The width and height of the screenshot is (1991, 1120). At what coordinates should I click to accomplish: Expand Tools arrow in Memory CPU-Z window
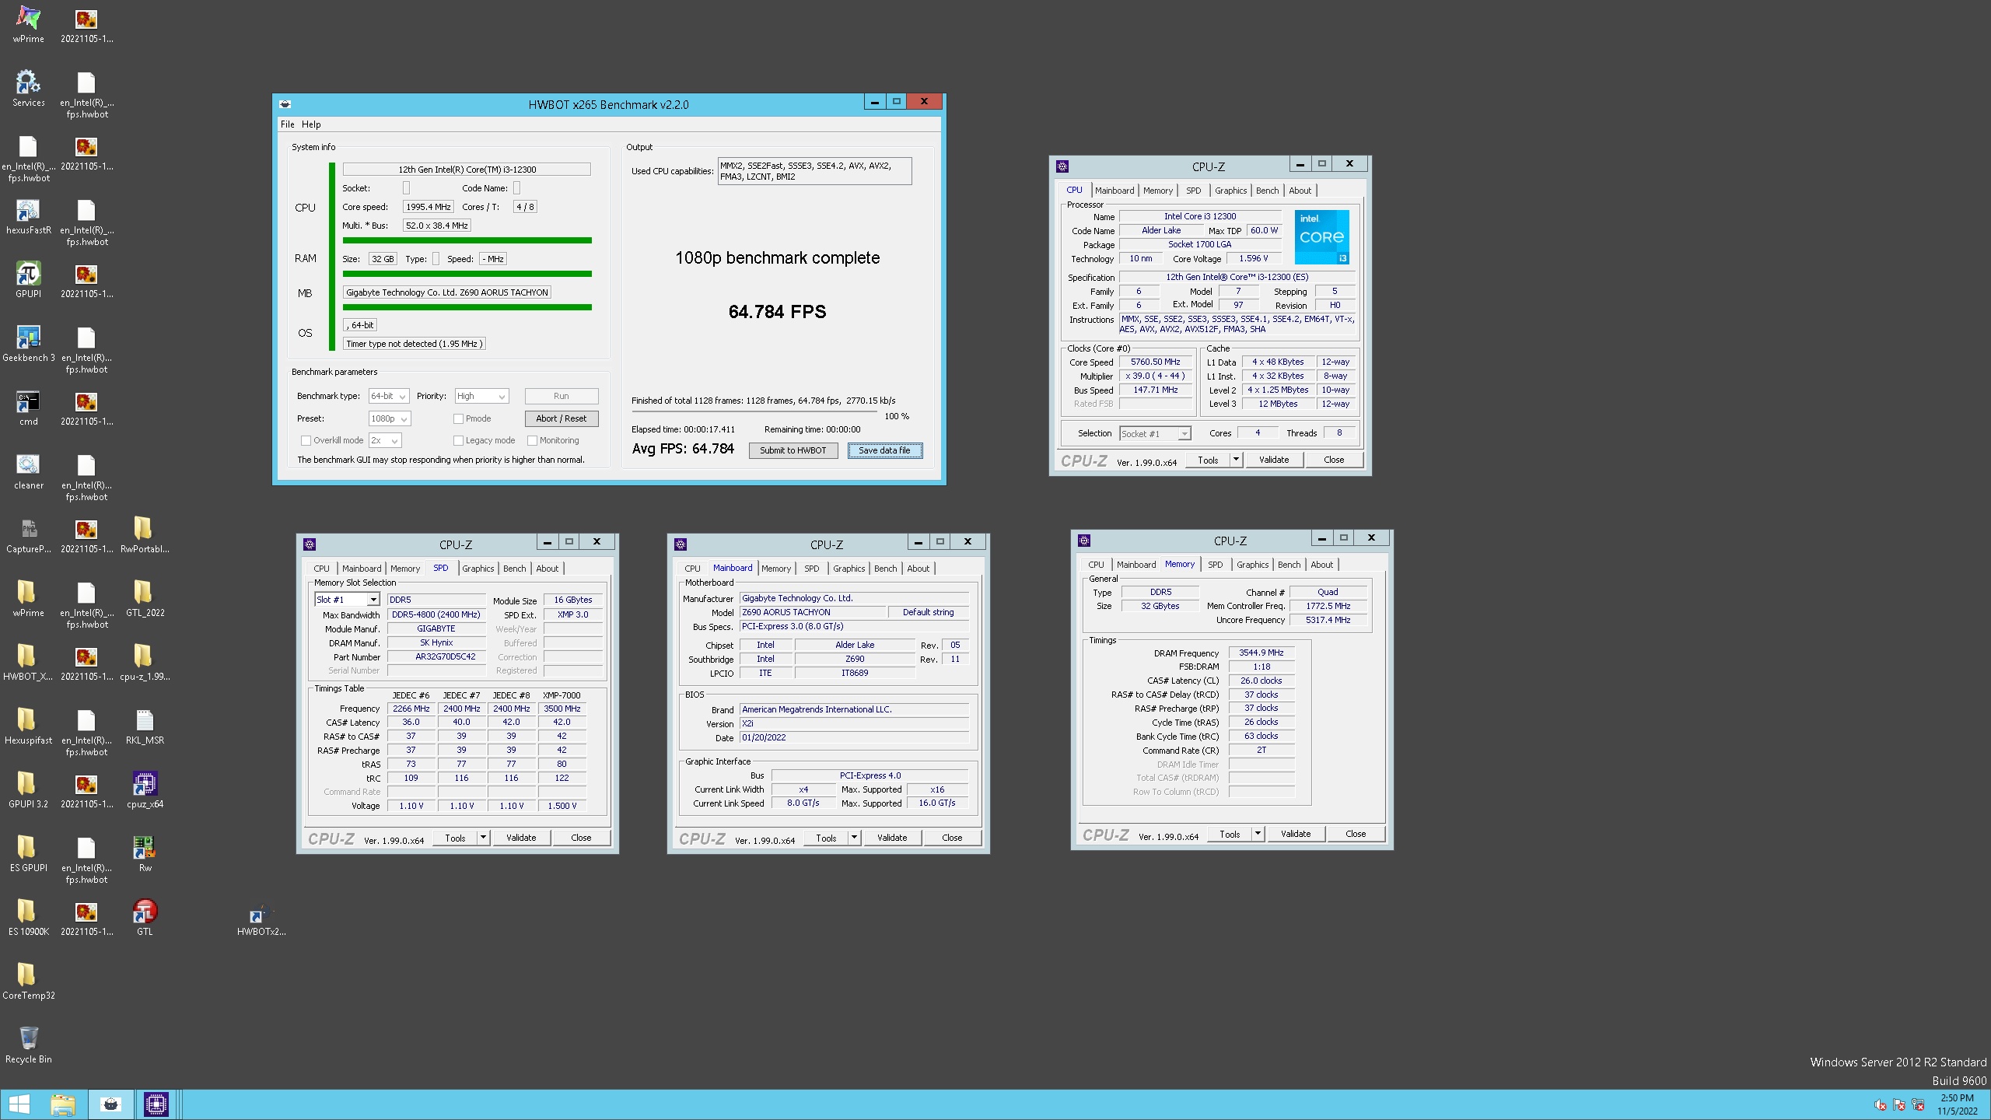click(x=1258, y=834)
